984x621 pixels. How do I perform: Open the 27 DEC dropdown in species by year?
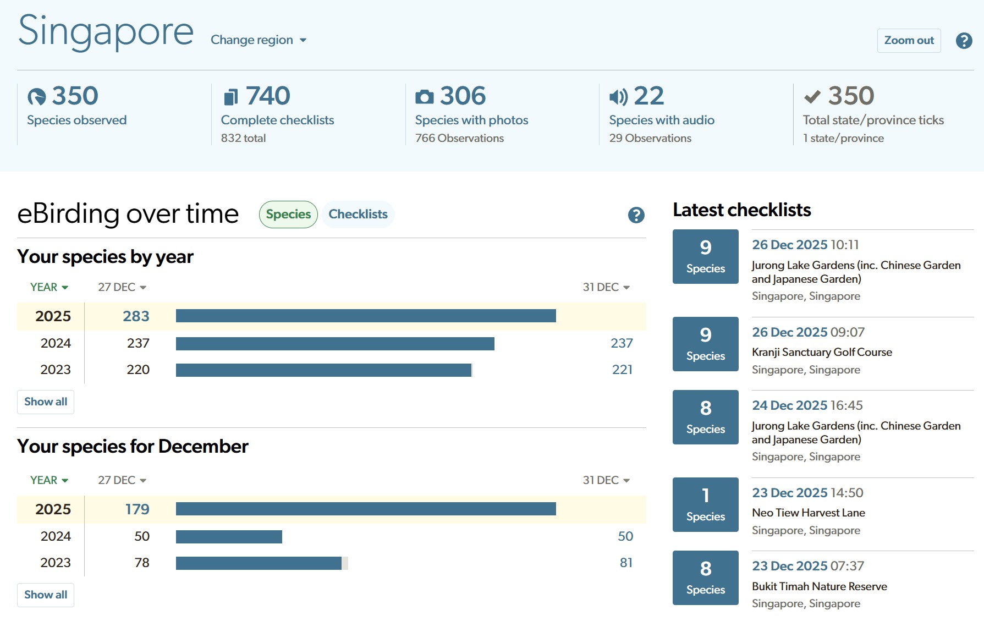click(122, 287)
